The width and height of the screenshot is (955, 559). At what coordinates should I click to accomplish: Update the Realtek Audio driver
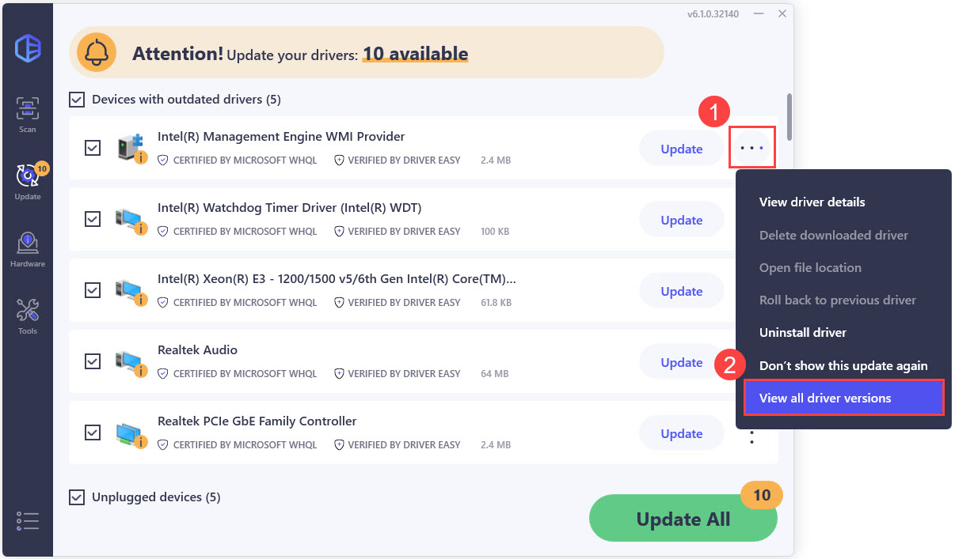click(x=682, y=362)
